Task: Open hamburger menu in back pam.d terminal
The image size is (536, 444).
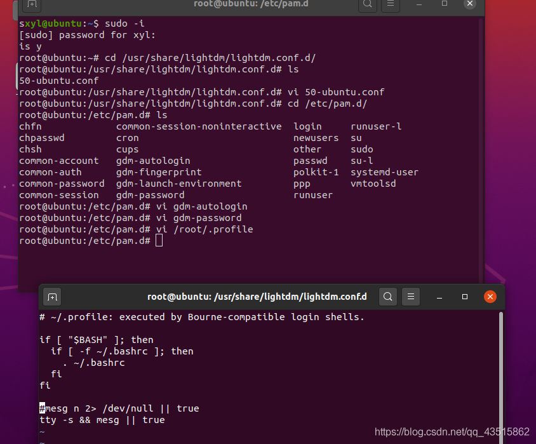Action: pos(391,4)
